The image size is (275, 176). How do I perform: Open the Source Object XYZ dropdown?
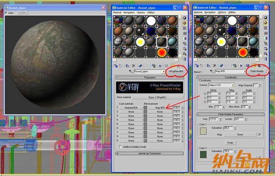click(233, 85)
